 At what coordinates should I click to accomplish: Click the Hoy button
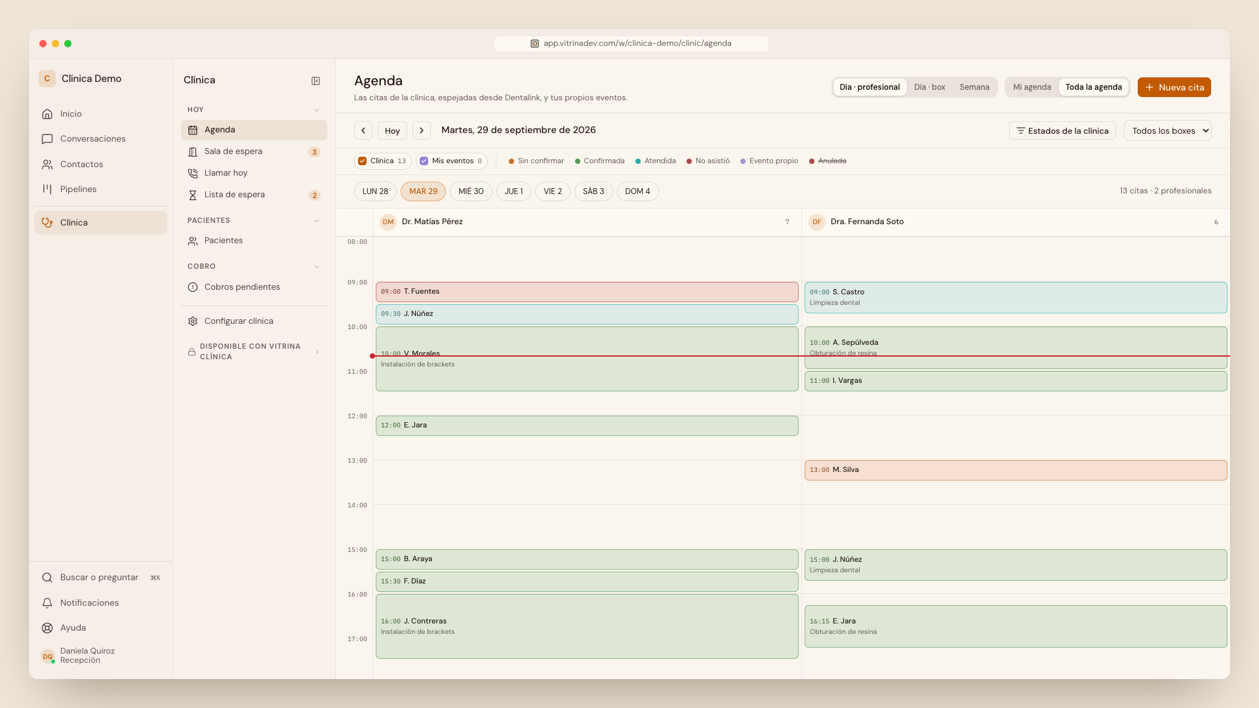pyautogui.click(x=392, y=130)
